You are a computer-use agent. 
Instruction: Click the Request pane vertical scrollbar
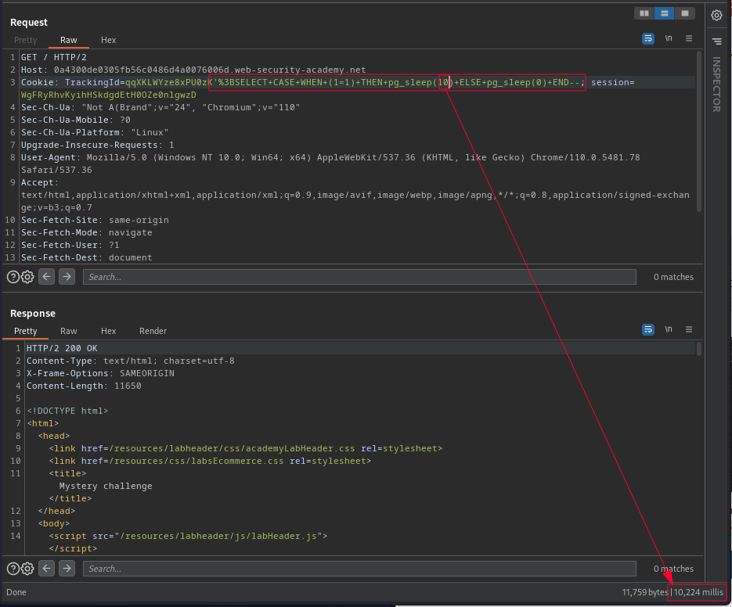(x=699, y=131)
